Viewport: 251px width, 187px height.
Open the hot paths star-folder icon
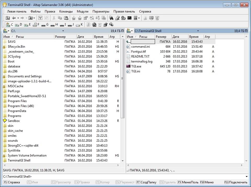click(x=30, y=18)
